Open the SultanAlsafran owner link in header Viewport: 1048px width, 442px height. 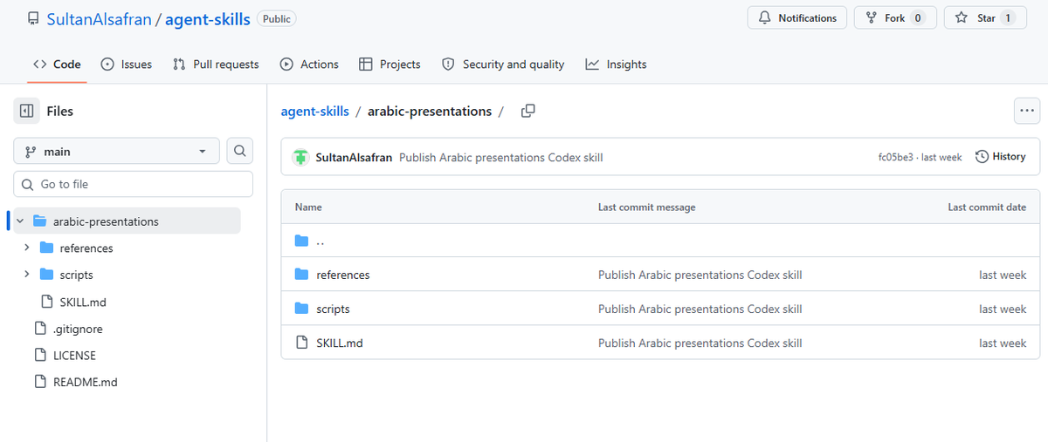tap(99, 18)
